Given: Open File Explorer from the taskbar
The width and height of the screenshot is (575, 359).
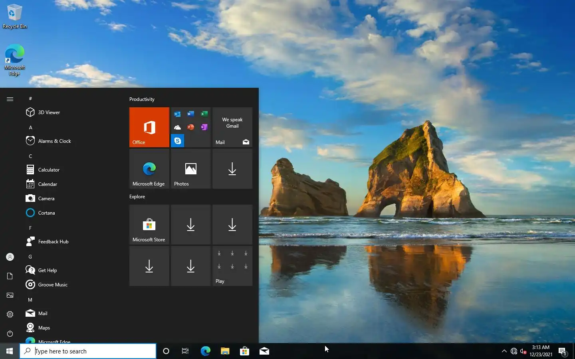Looking at the screenshot, I should click(x=225, y=351).
